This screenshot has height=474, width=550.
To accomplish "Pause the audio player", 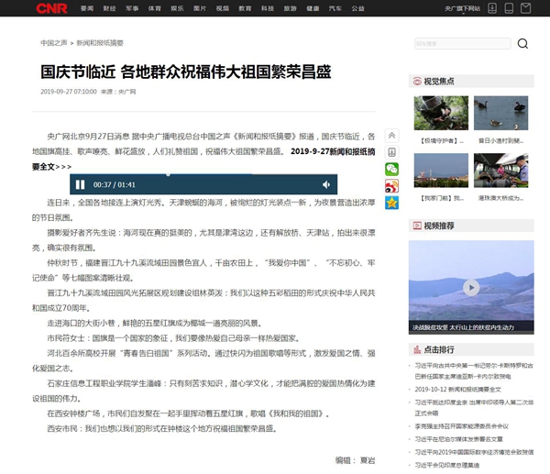I will (81, 184).
